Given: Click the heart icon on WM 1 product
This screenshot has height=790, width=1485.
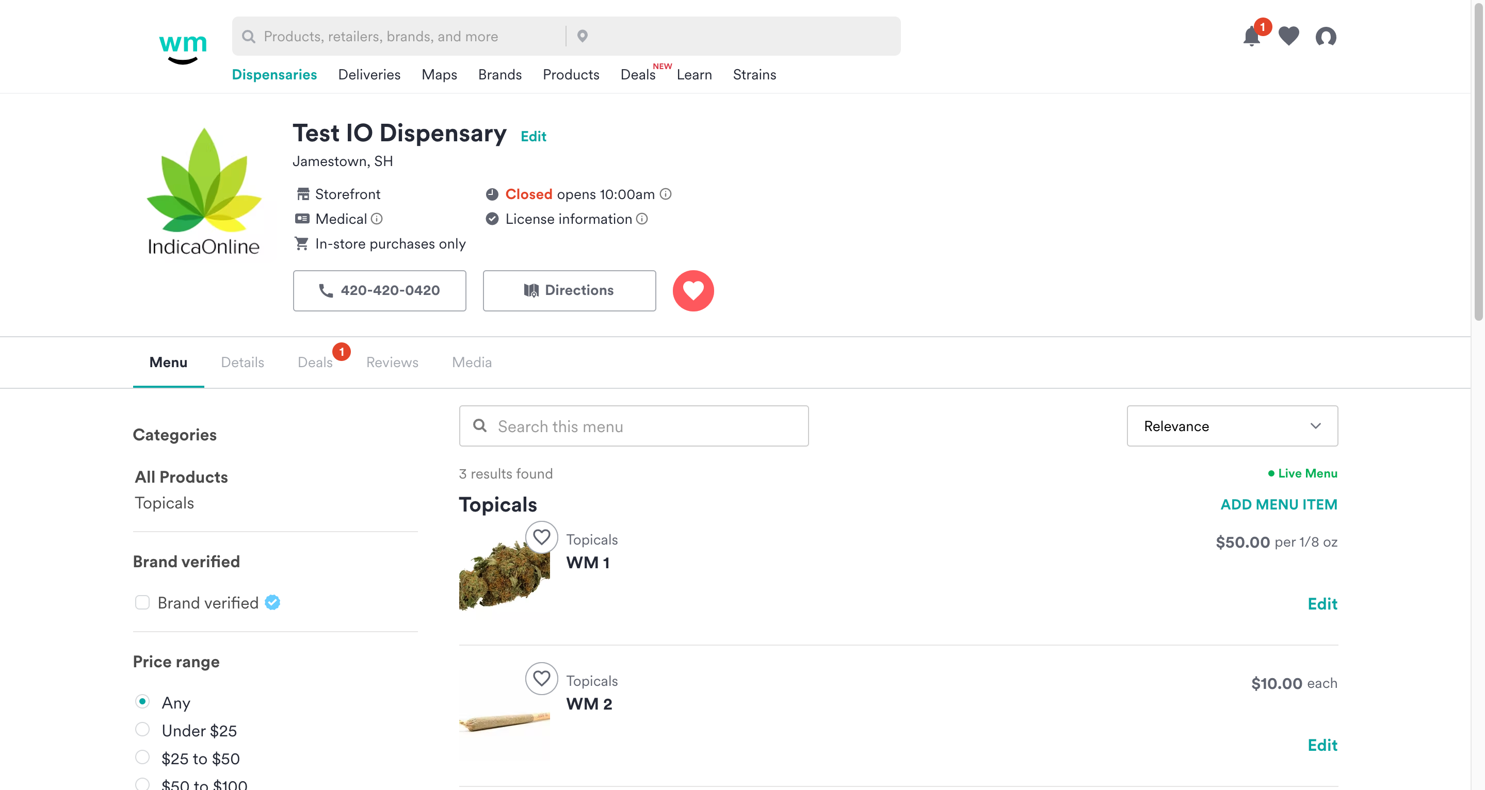Looking at the screenshot, I should tap(541, 536).
